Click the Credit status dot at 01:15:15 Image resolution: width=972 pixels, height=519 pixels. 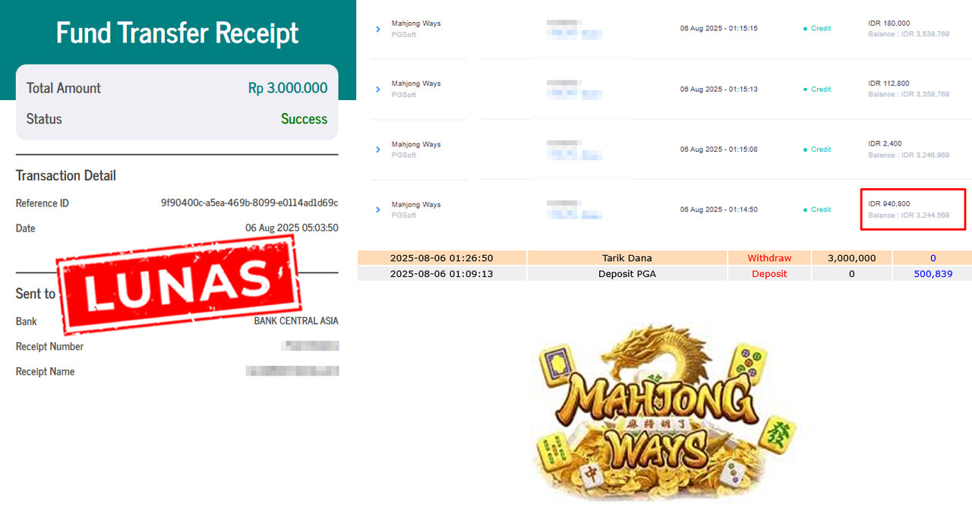[805, 29]
